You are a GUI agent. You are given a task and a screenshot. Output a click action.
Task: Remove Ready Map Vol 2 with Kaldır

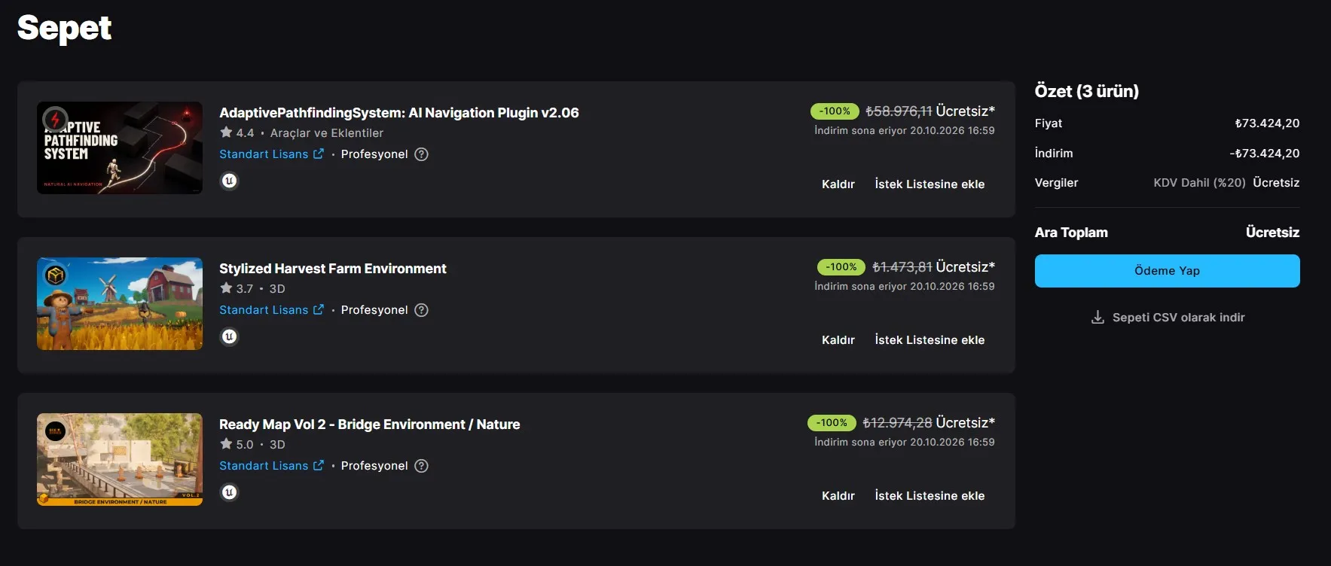[838, 496]
